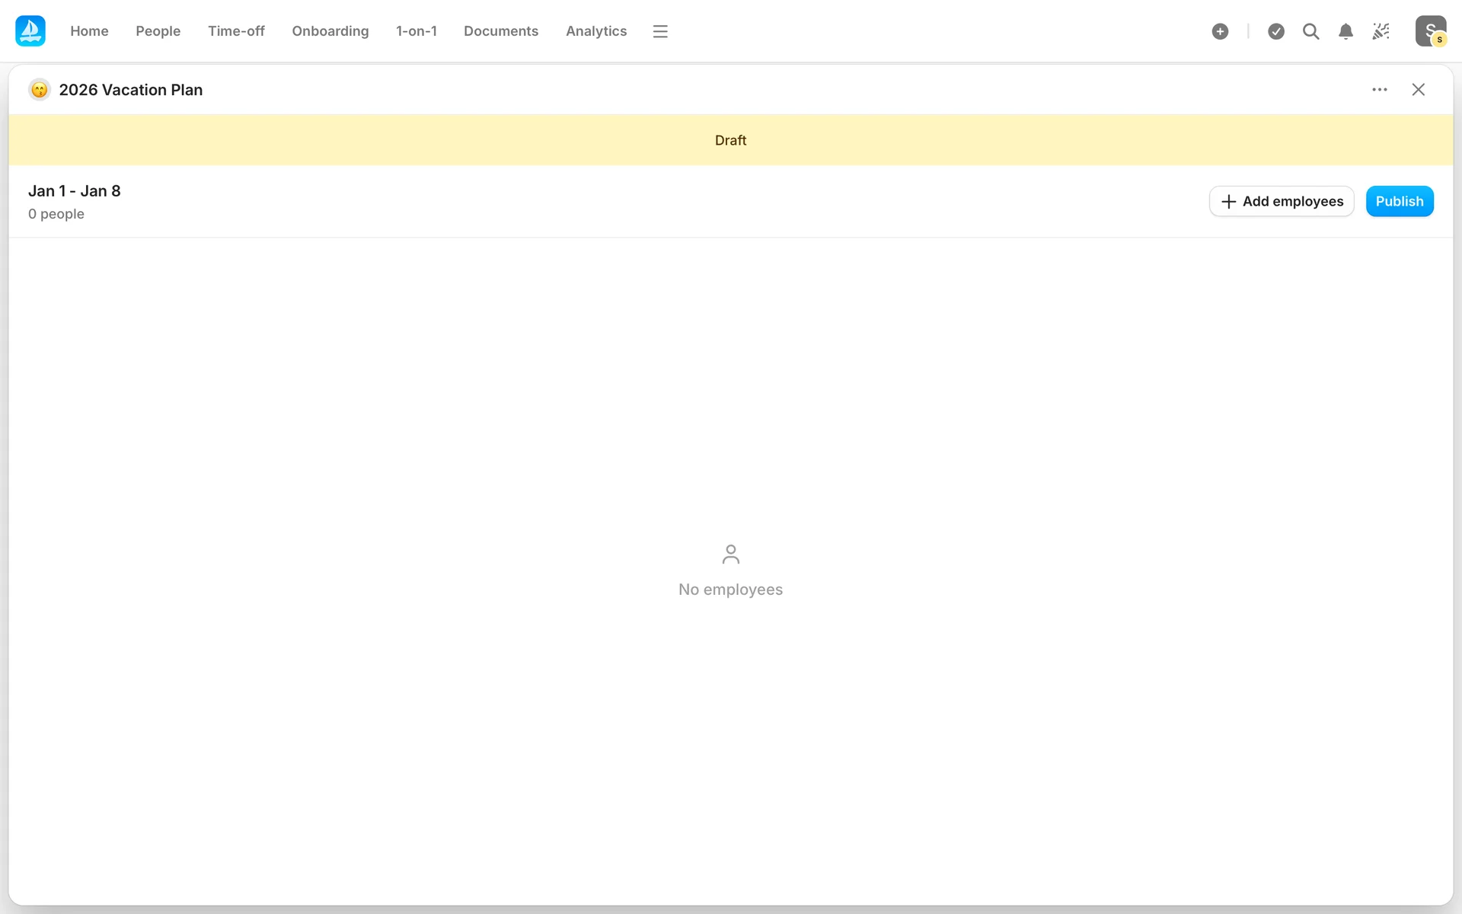The width and height of the screenshot is (1462, 914).
Task: Click the confetti celebration icon
Action: [1381, 31]
